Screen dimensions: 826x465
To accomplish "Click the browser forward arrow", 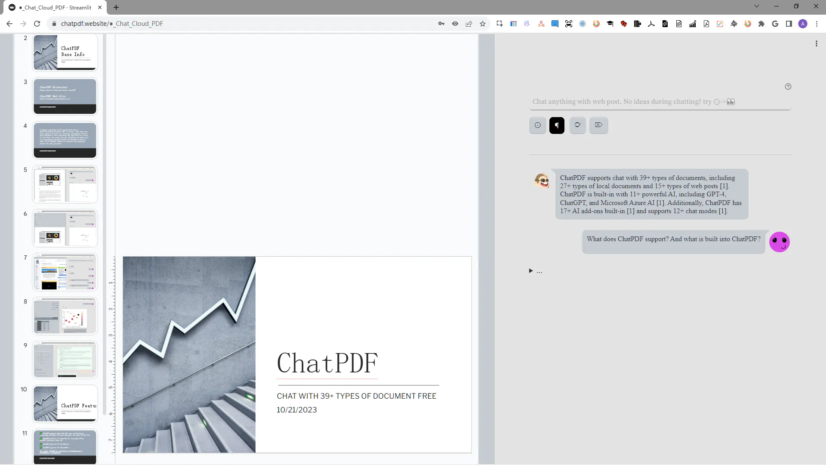I will point(23,24).
